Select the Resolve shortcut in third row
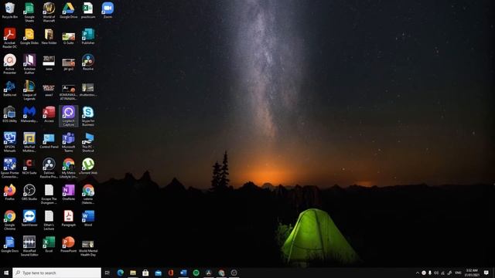 (x=88, y=63)
